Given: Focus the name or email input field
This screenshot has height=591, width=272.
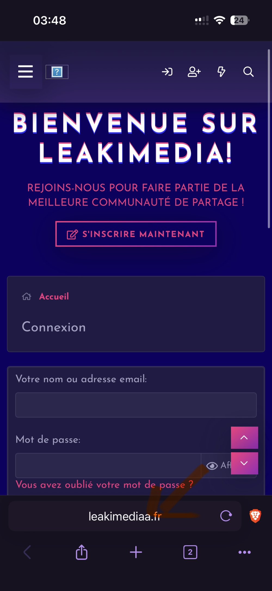Looking at the screenshot, I should (x=136, y=405).
